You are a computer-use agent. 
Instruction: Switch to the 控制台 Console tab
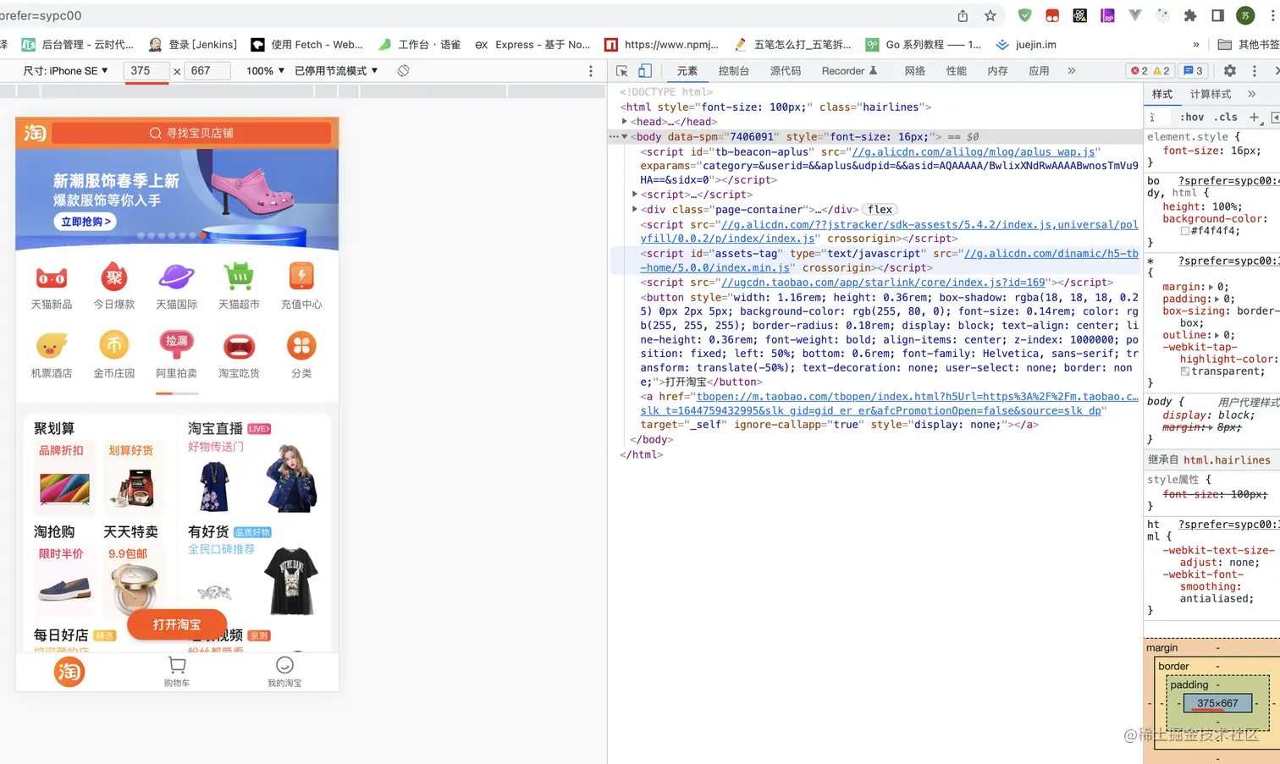[734, 71]
